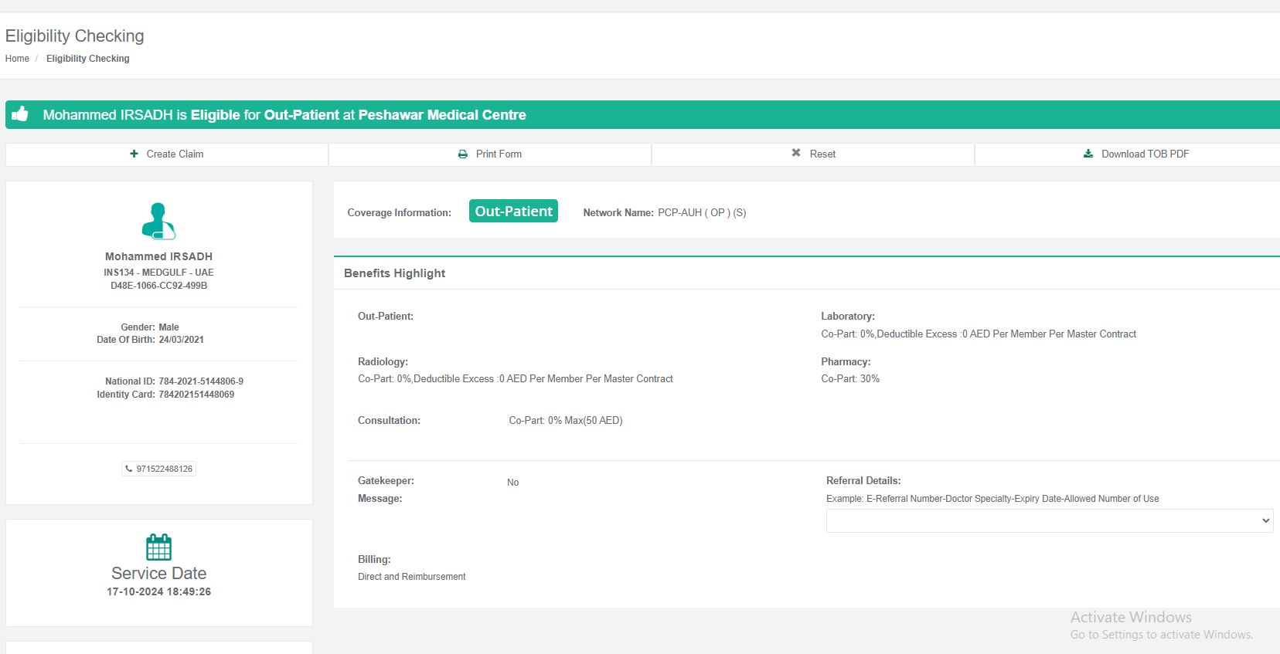Click the Out-Patient coverage badge
The height and width of the screenshot is (654, 1280).
point(513,212)
